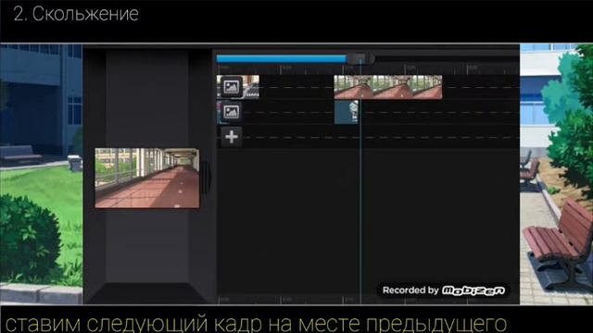Click the filled blue portion of the progress bar
Screen dimensions: 593x333
[x=282, y=59]
